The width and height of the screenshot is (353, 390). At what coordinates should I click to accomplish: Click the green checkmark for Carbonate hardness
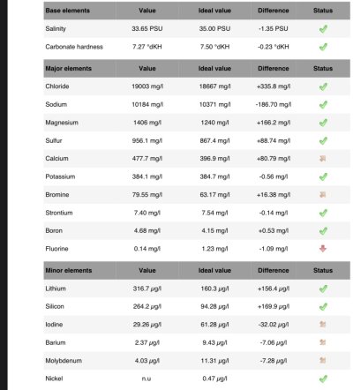[323, 47]
